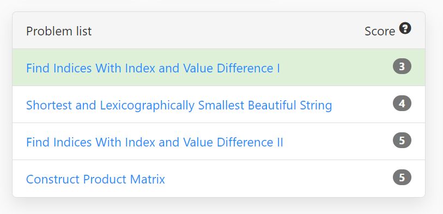
Task: Click the Roman numeral I ending the first problem link
Action: (x=278, y=68)
